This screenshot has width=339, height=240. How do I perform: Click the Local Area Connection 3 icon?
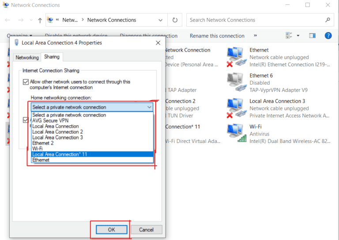pos(235,108)
